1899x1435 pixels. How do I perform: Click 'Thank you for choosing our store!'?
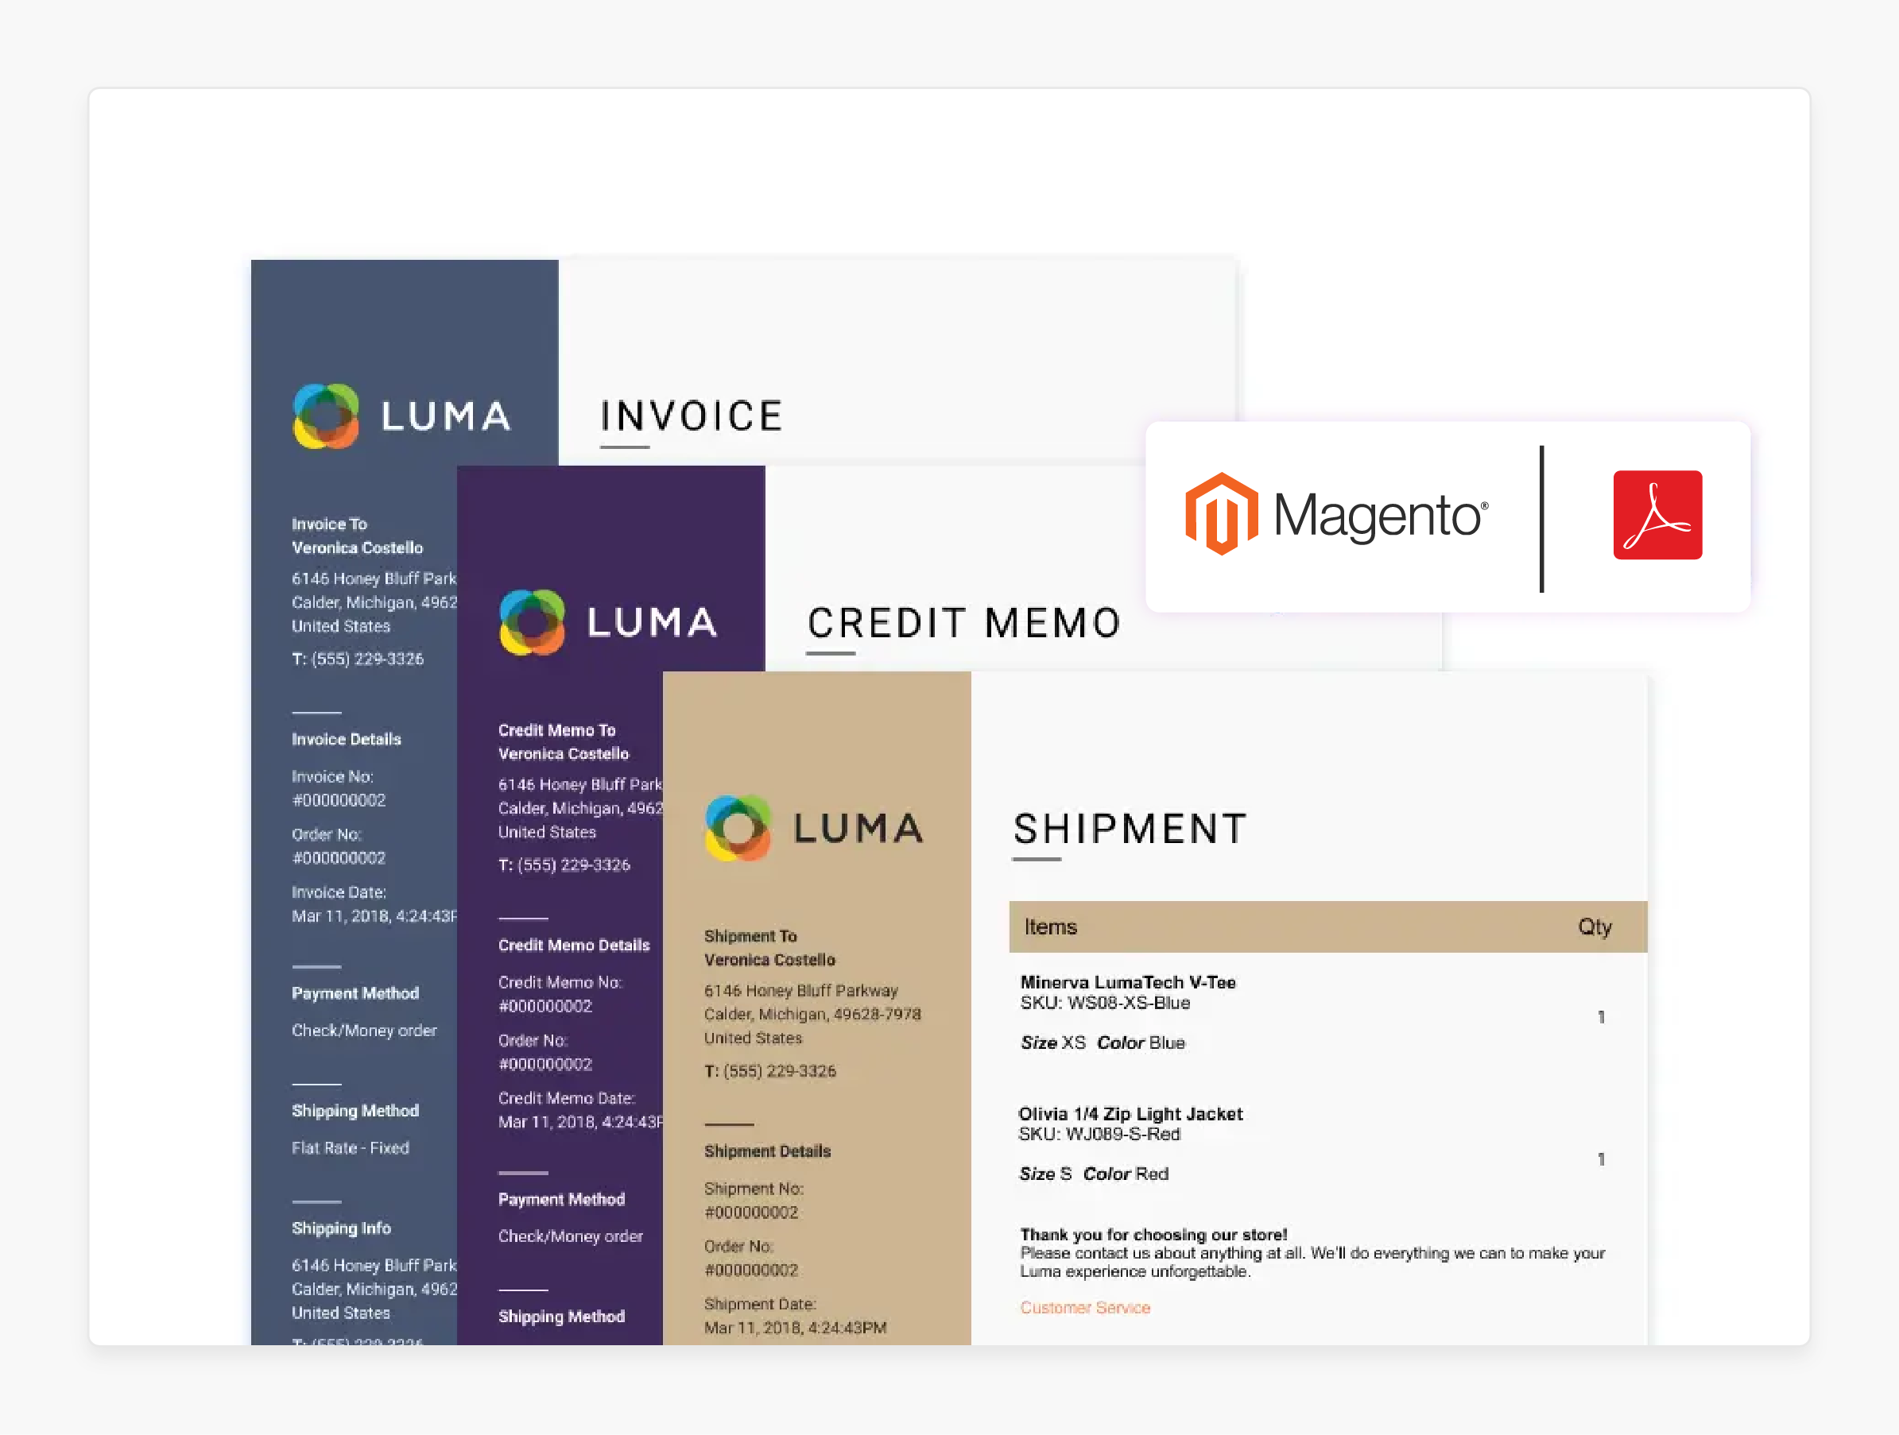tap(1153, 1234)
